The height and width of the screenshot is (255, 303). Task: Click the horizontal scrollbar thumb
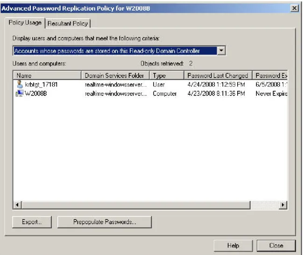136,205
